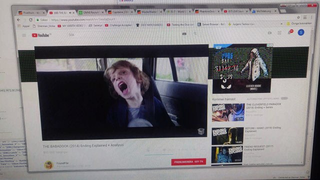The height and width of the screenshot is (180, 320).
Task: Reload the page
Action: click(30, 20)
